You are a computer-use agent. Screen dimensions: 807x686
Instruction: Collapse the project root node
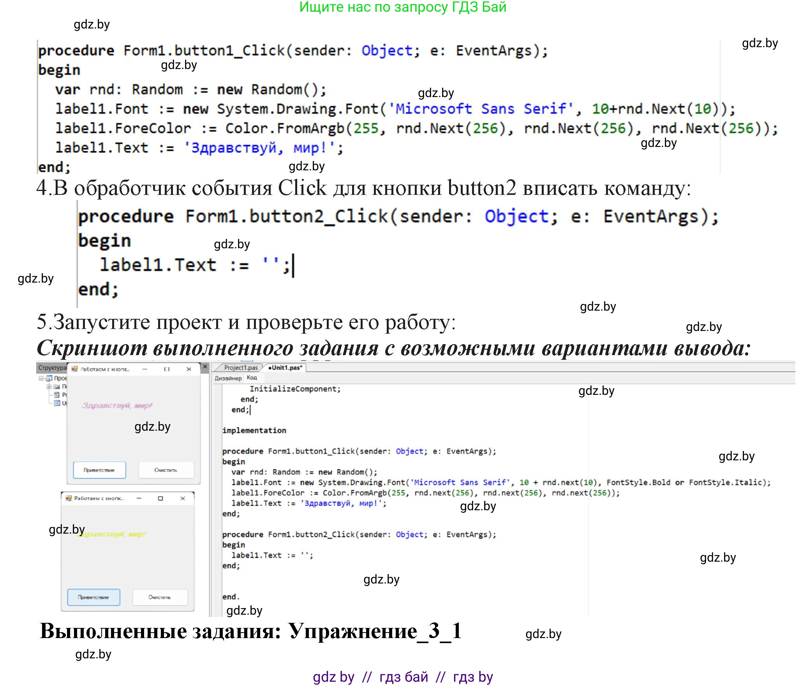[41, 378]
